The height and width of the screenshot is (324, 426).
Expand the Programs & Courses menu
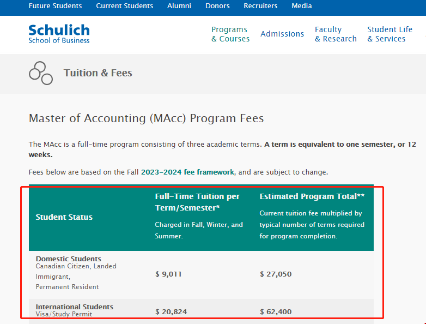click(230, 34)
